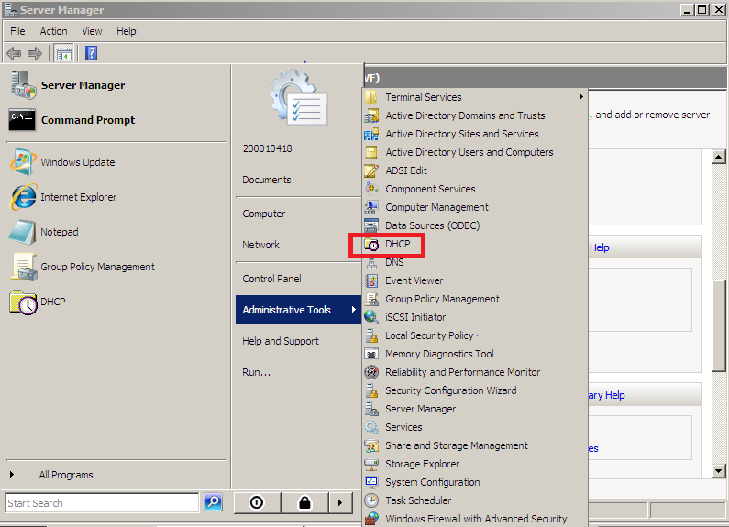The image size is (729, 527).
Task: Click Run... in start menu
Action: click(x=256, y=372)
